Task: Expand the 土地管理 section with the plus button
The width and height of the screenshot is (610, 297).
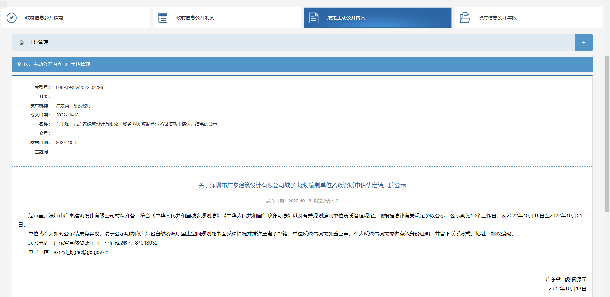Action: (x=584, y=42)
